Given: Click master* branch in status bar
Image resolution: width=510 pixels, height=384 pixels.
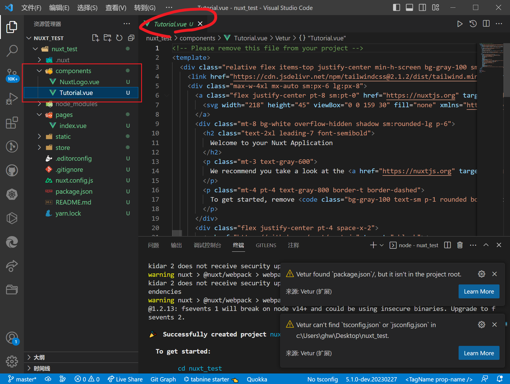Looking at the screenshot, I should [x=22, y=379].
